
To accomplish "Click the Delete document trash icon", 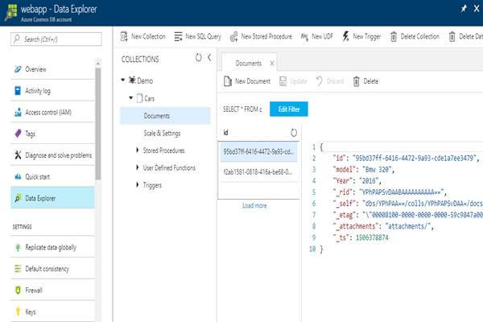I will (356, 81).
